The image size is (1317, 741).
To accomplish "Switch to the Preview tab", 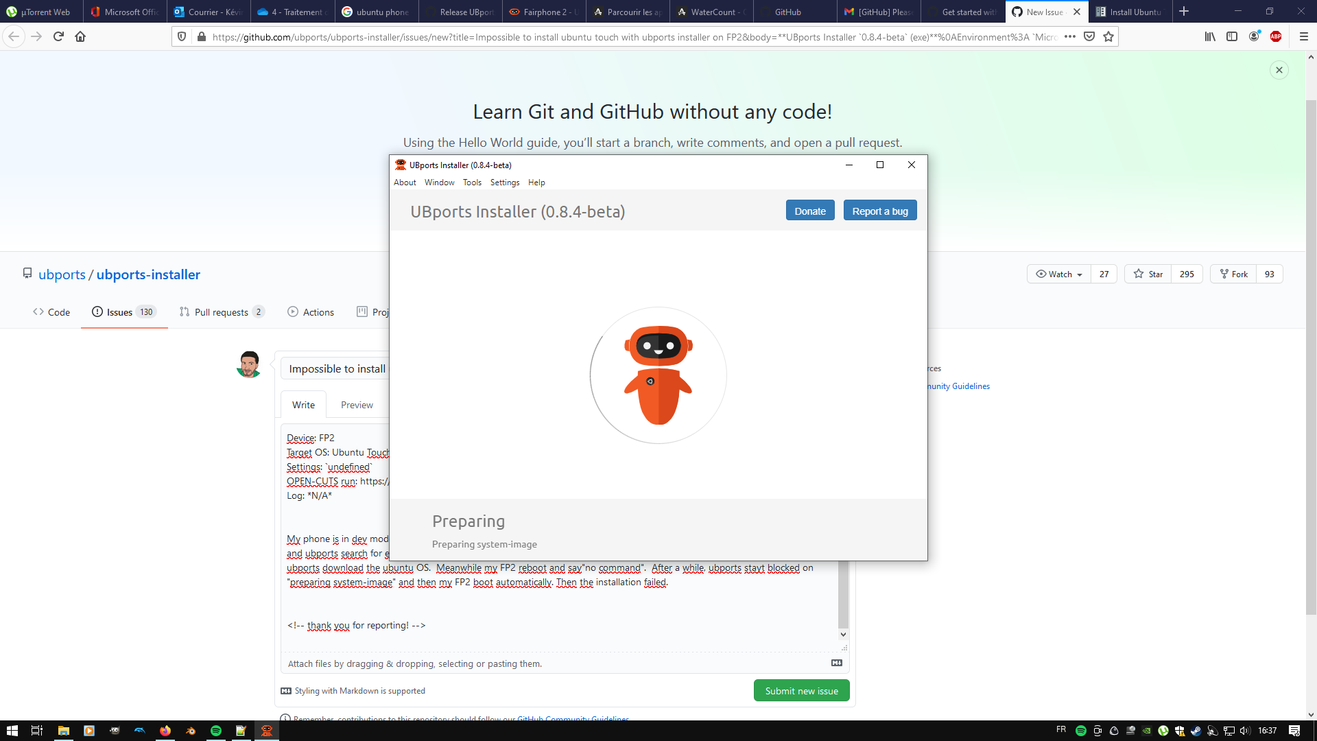I will click(356, 404).
